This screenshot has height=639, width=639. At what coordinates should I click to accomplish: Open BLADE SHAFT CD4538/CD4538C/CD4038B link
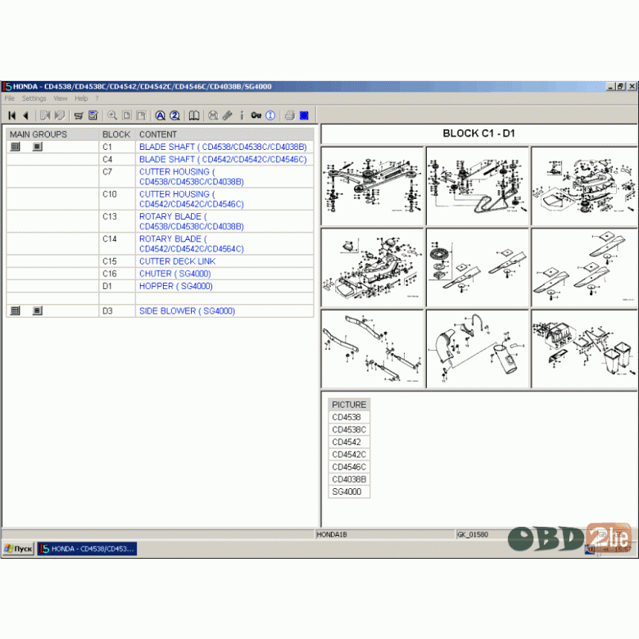click(223, 147)
